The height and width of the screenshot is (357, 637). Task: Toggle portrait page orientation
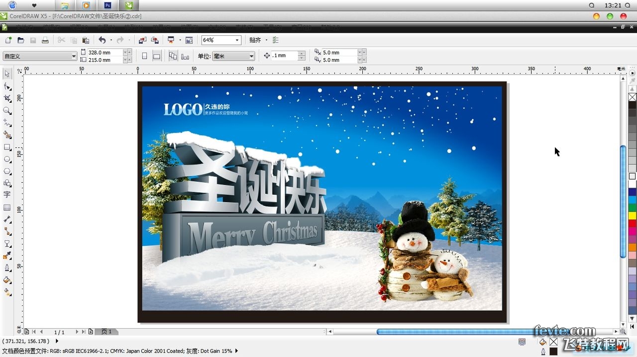pyautogui.click(x=144, y=56)
